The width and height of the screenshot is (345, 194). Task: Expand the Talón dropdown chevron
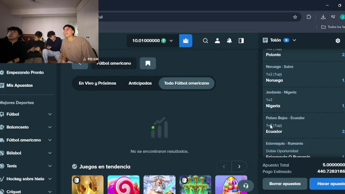tap(294, 40)
